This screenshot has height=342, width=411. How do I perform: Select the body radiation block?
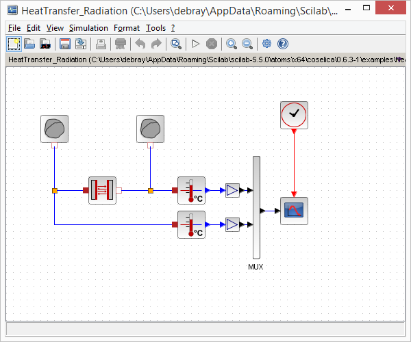(x=103, y=190)
